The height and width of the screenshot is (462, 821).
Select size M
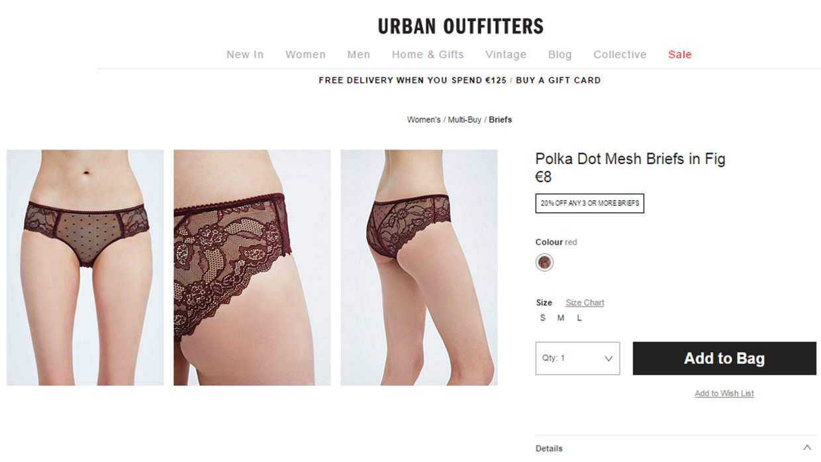[x=561, y=318]
